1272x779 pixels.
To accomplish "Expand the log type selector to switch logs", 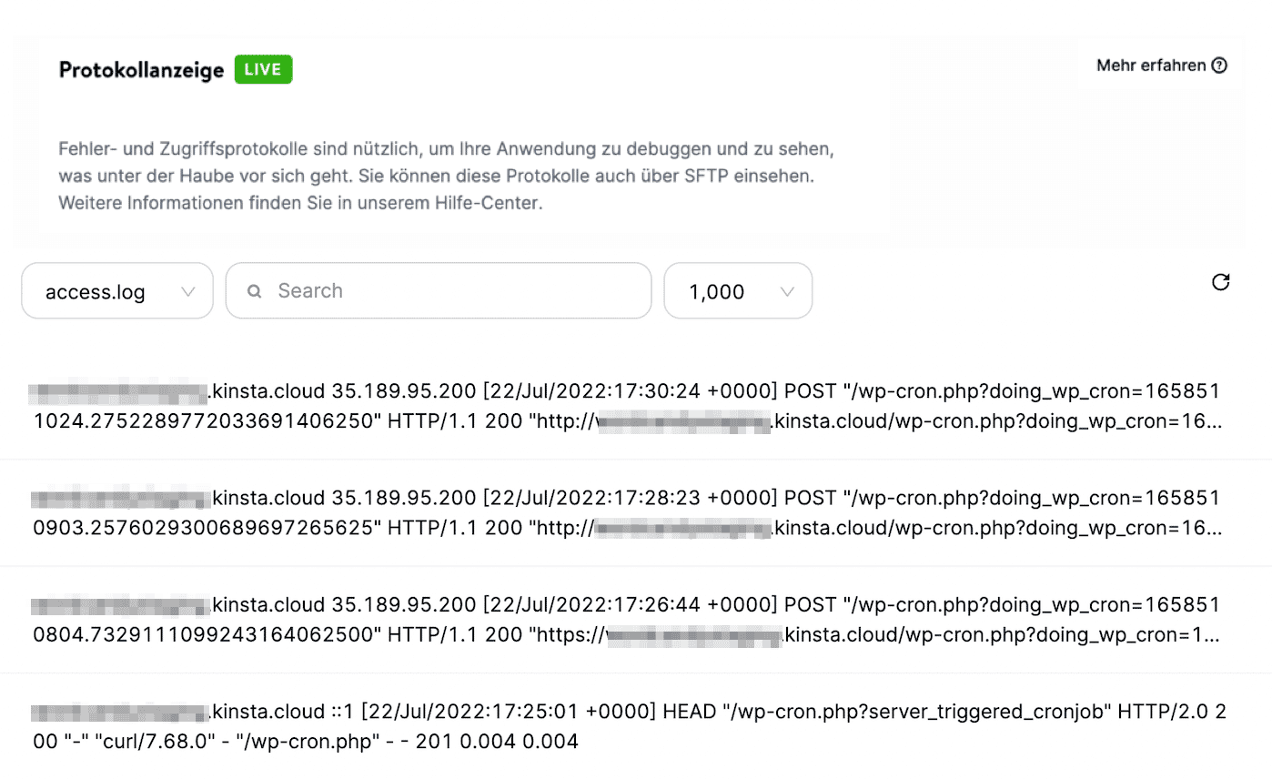I will tap(116, 290).
